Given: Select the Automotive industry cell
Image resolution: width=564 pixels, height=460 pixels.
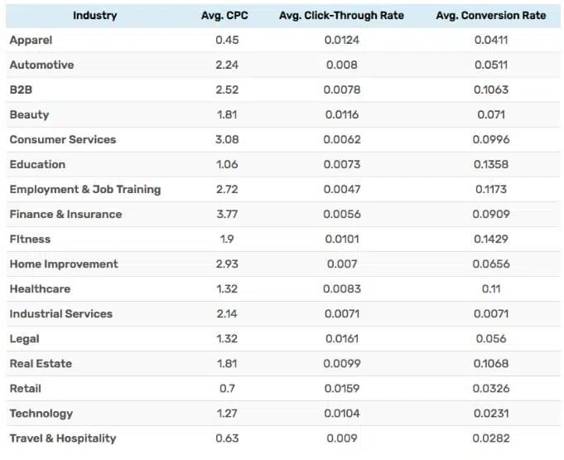Looking at the screenshot, I should pyautogui.click(x=41, y=65).
